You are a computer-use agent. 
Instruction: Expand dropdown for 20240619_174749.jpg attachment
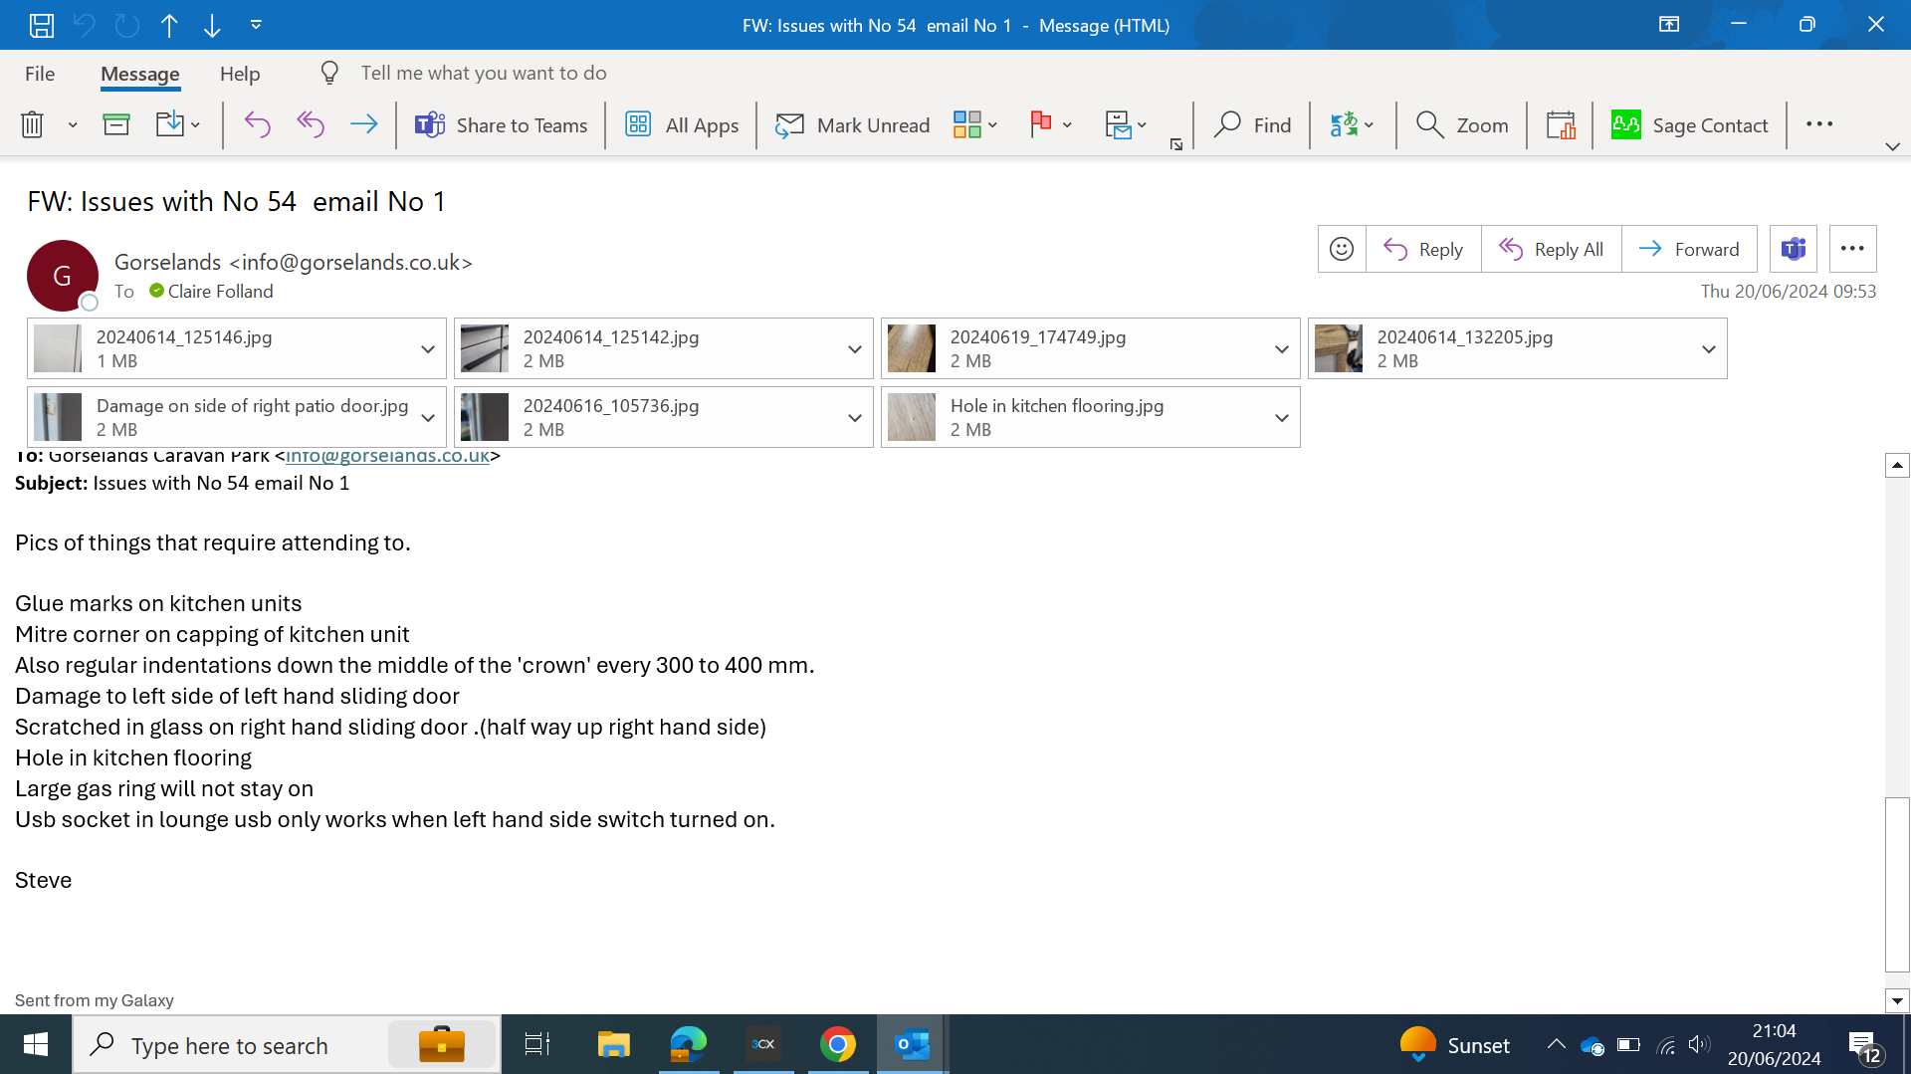point(1282,348)
